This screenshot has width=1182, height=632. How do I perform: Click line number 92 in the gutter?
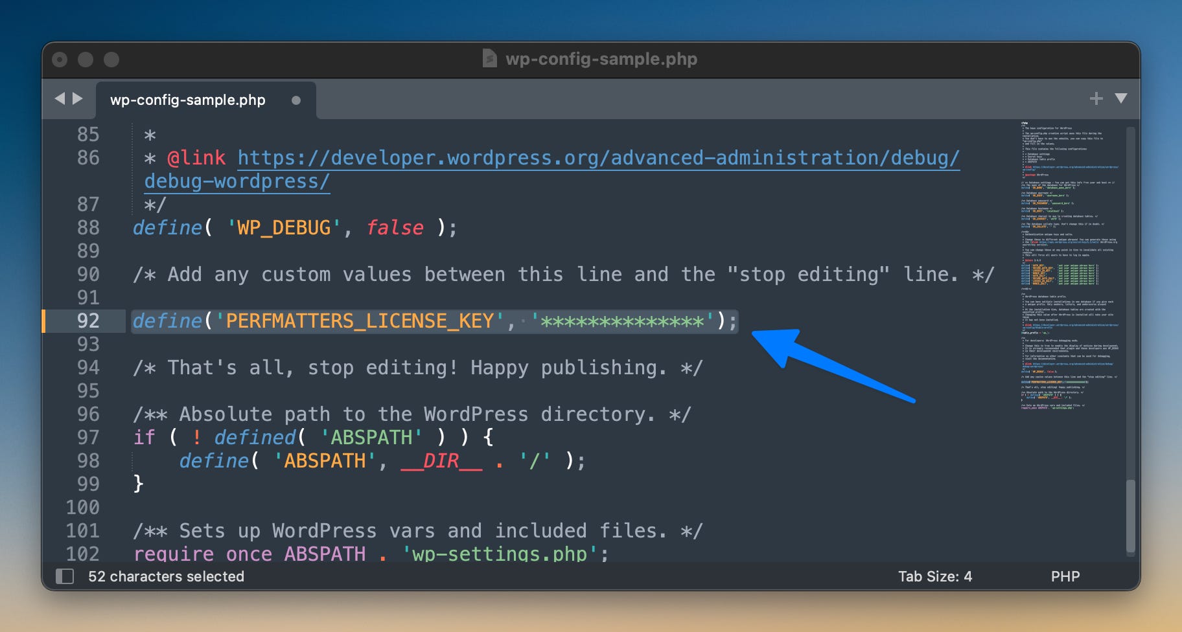[88, 321]
